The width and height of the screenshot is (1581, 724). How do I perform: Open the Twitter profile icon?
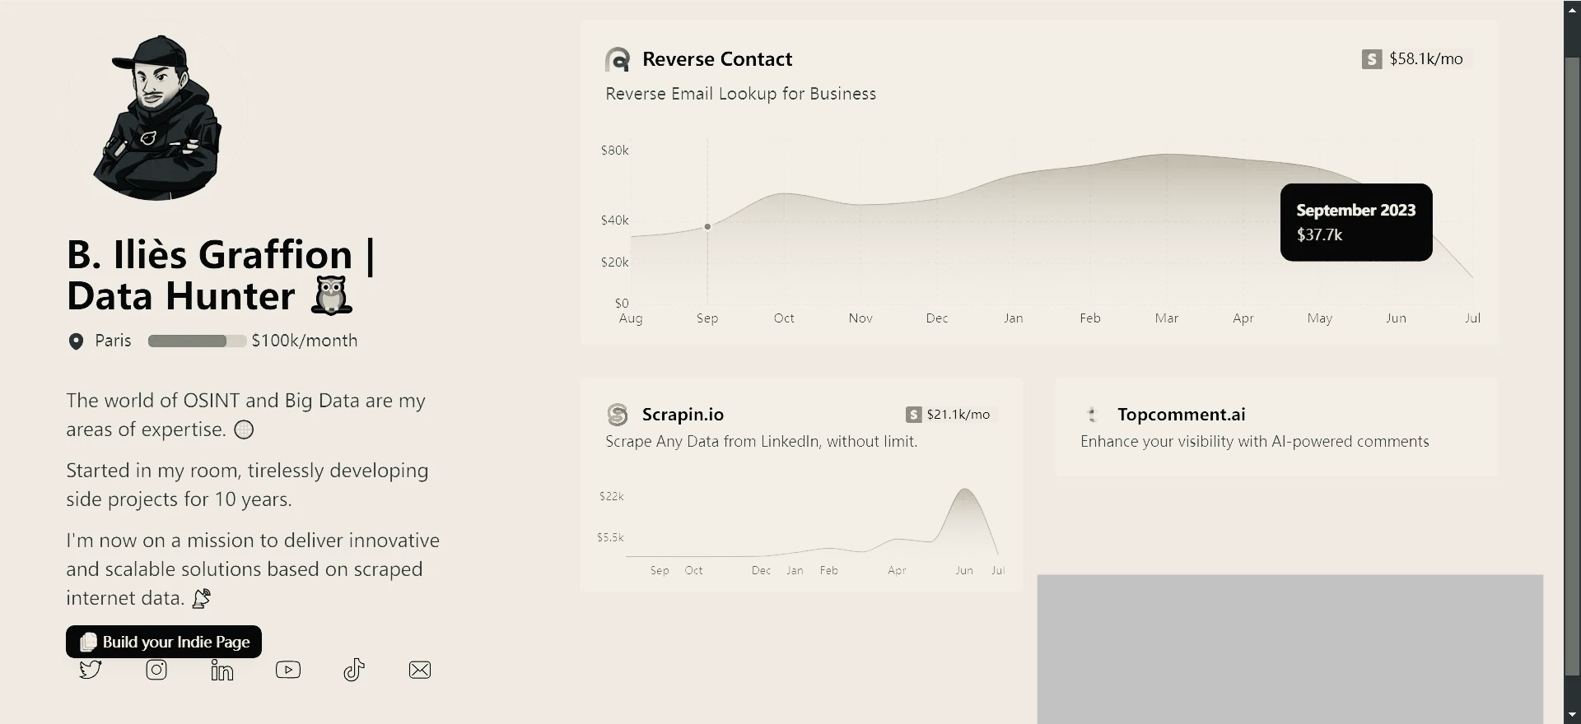91,670
